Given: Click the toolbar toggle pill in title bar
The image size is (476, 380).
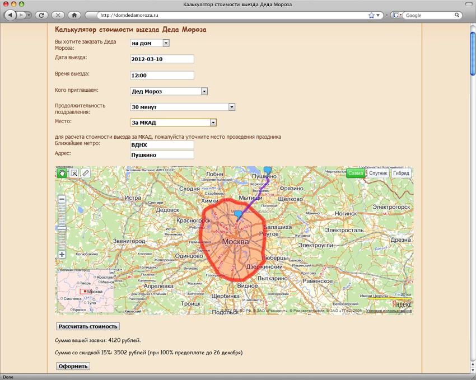Looking at the screenshot, I should pos(469,4).
